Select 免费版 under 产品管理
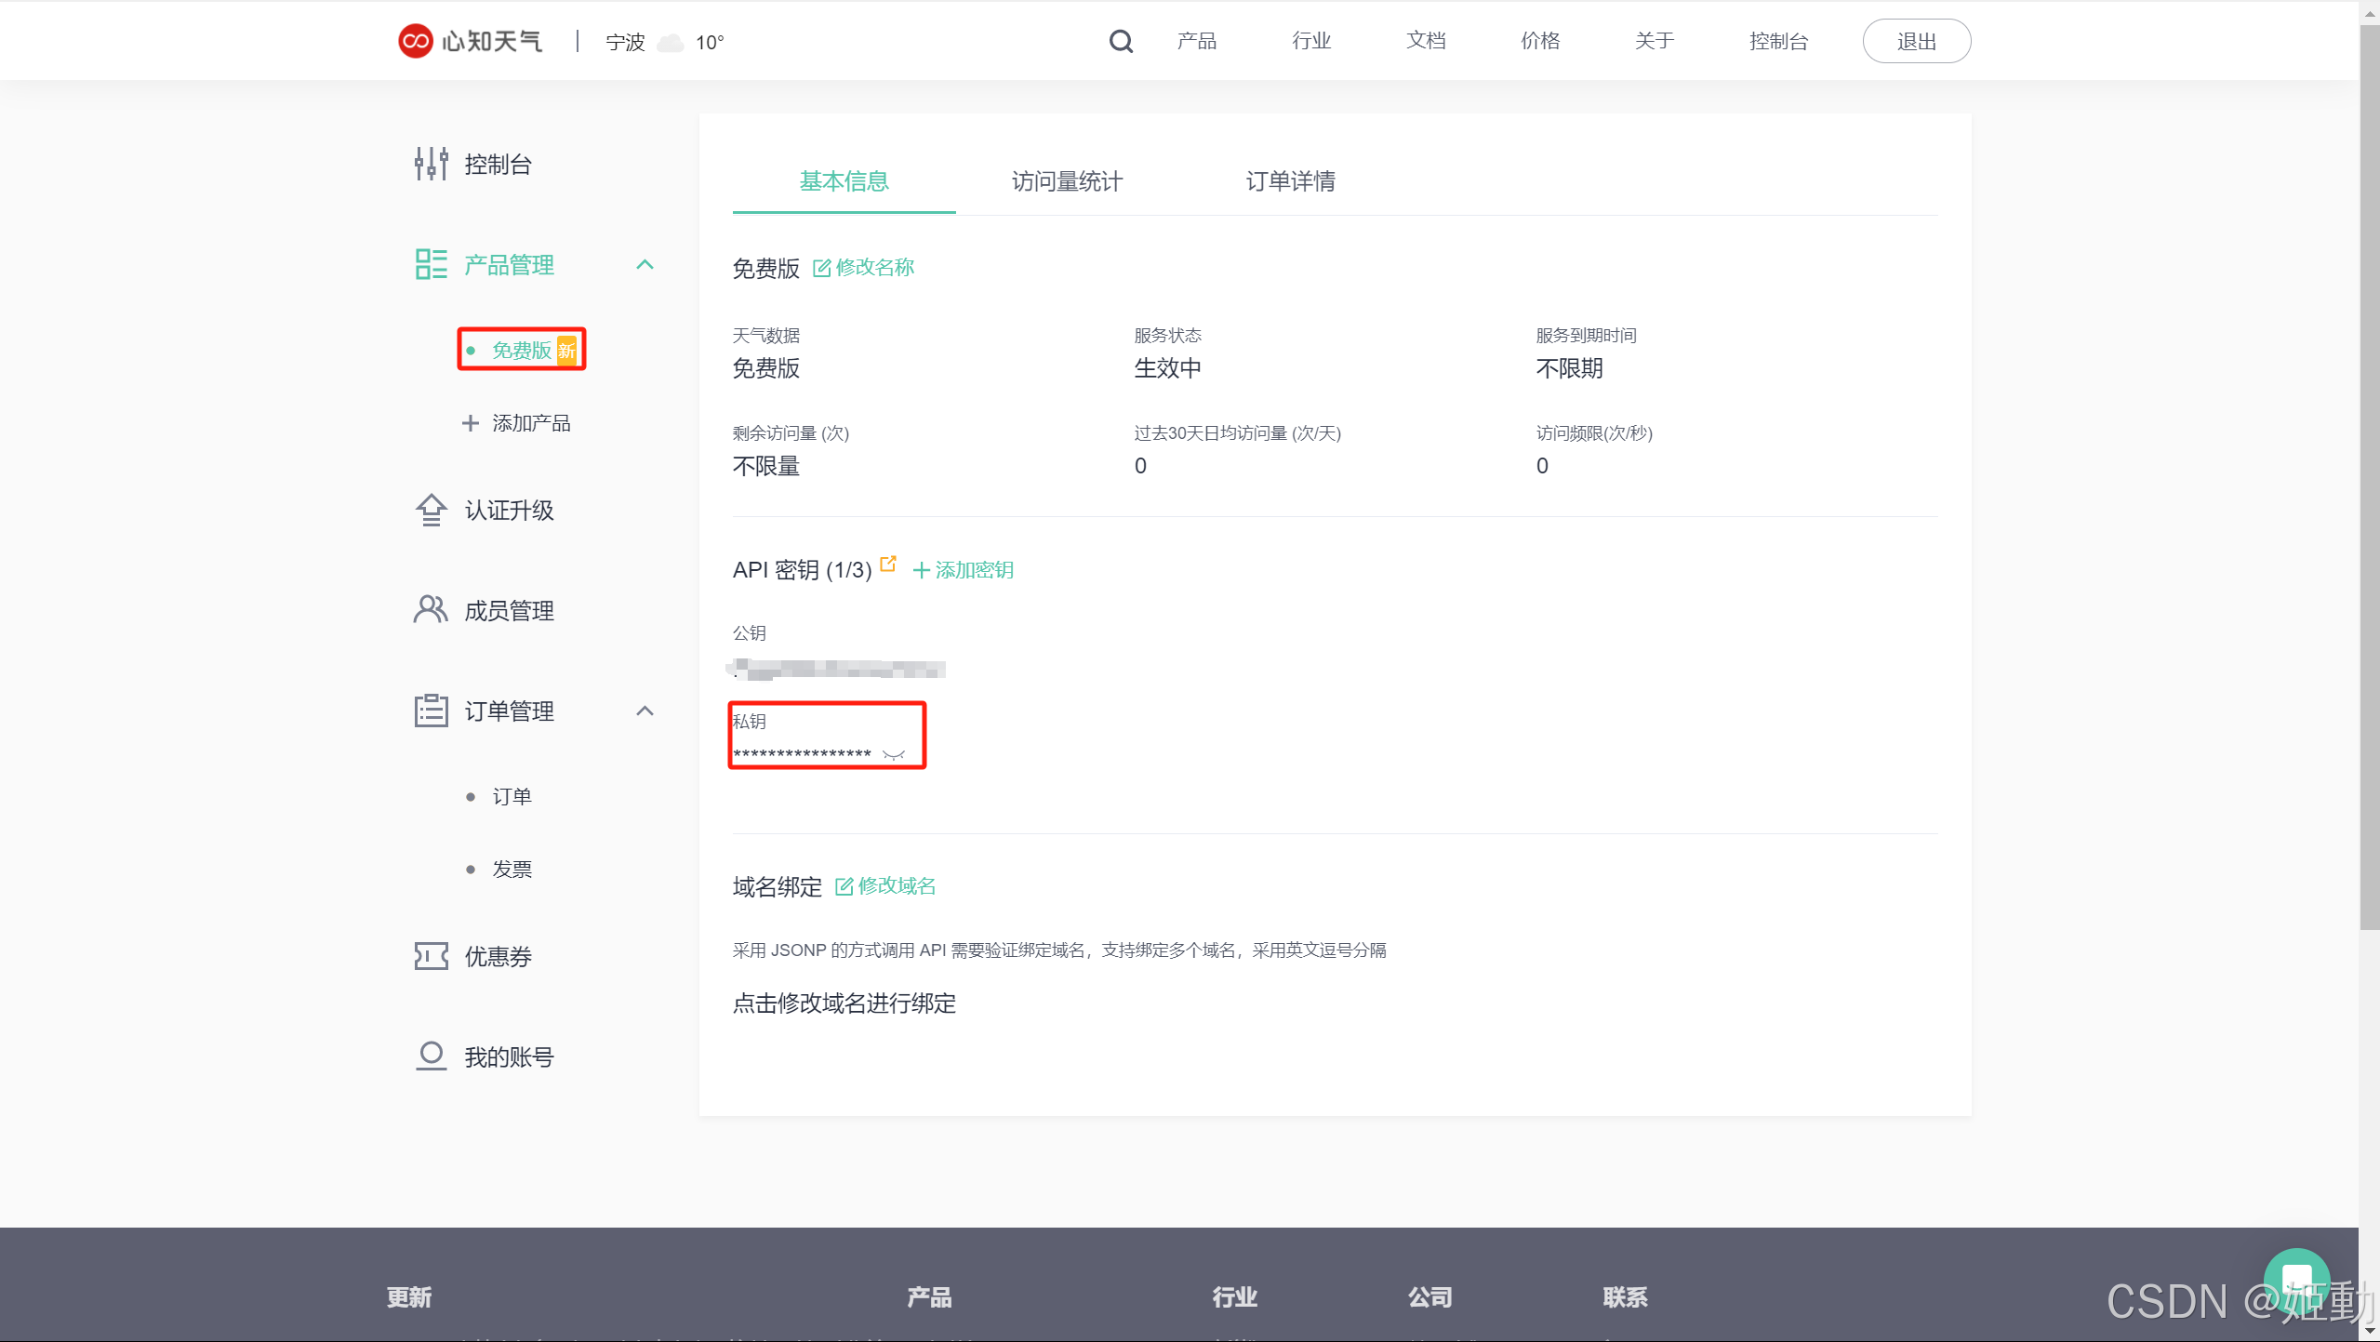Screen dimensions: 2380x1342 pyautogui.click(x=521, y=351)
